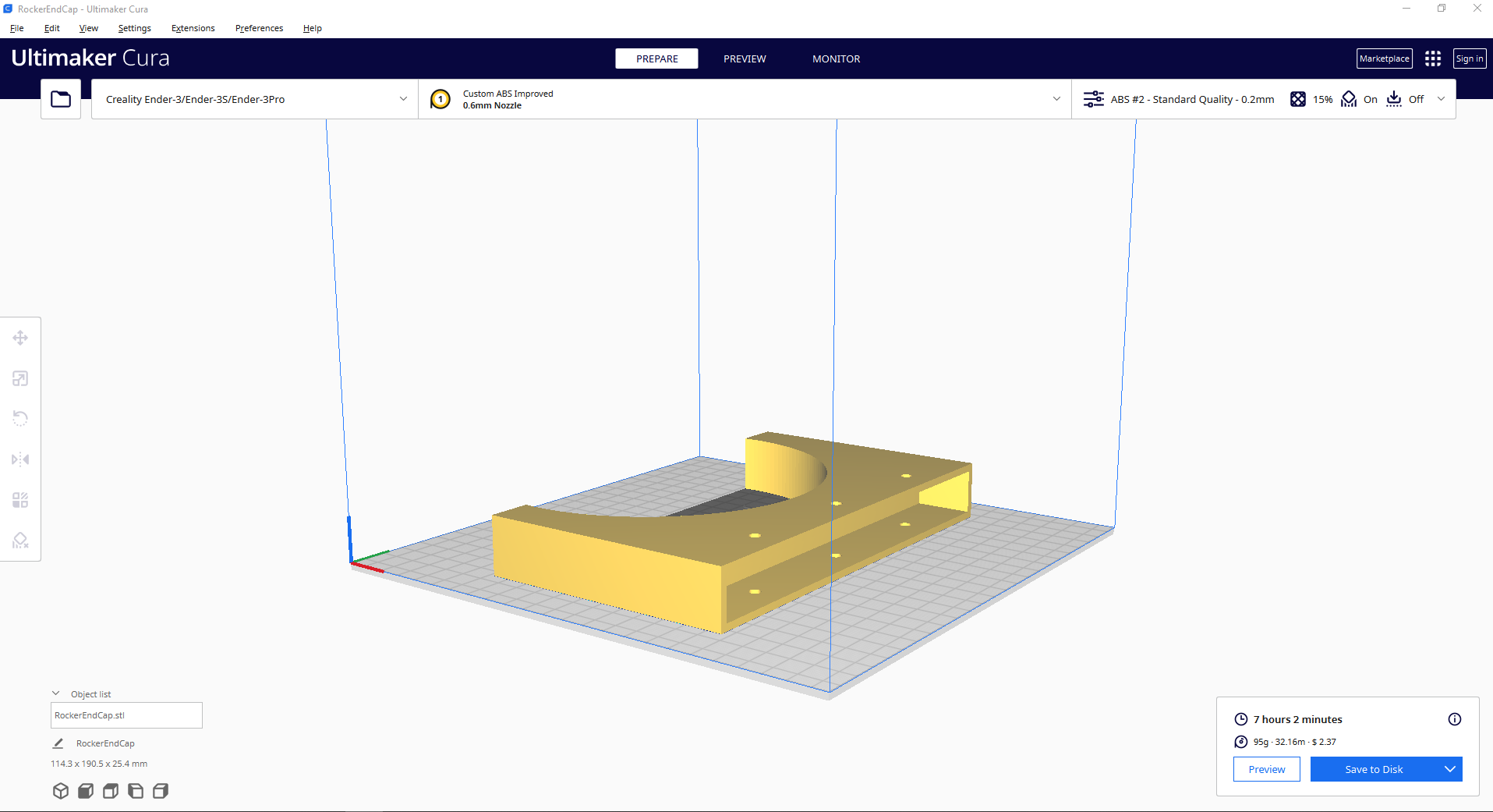This screenshot has height=812, width=1493.
Task: Open Per Model Settings tool
Action: [x=20, y=500]
